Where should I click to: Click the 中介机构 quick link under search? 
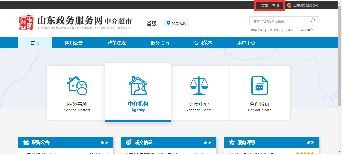click(x=274, y=30)
